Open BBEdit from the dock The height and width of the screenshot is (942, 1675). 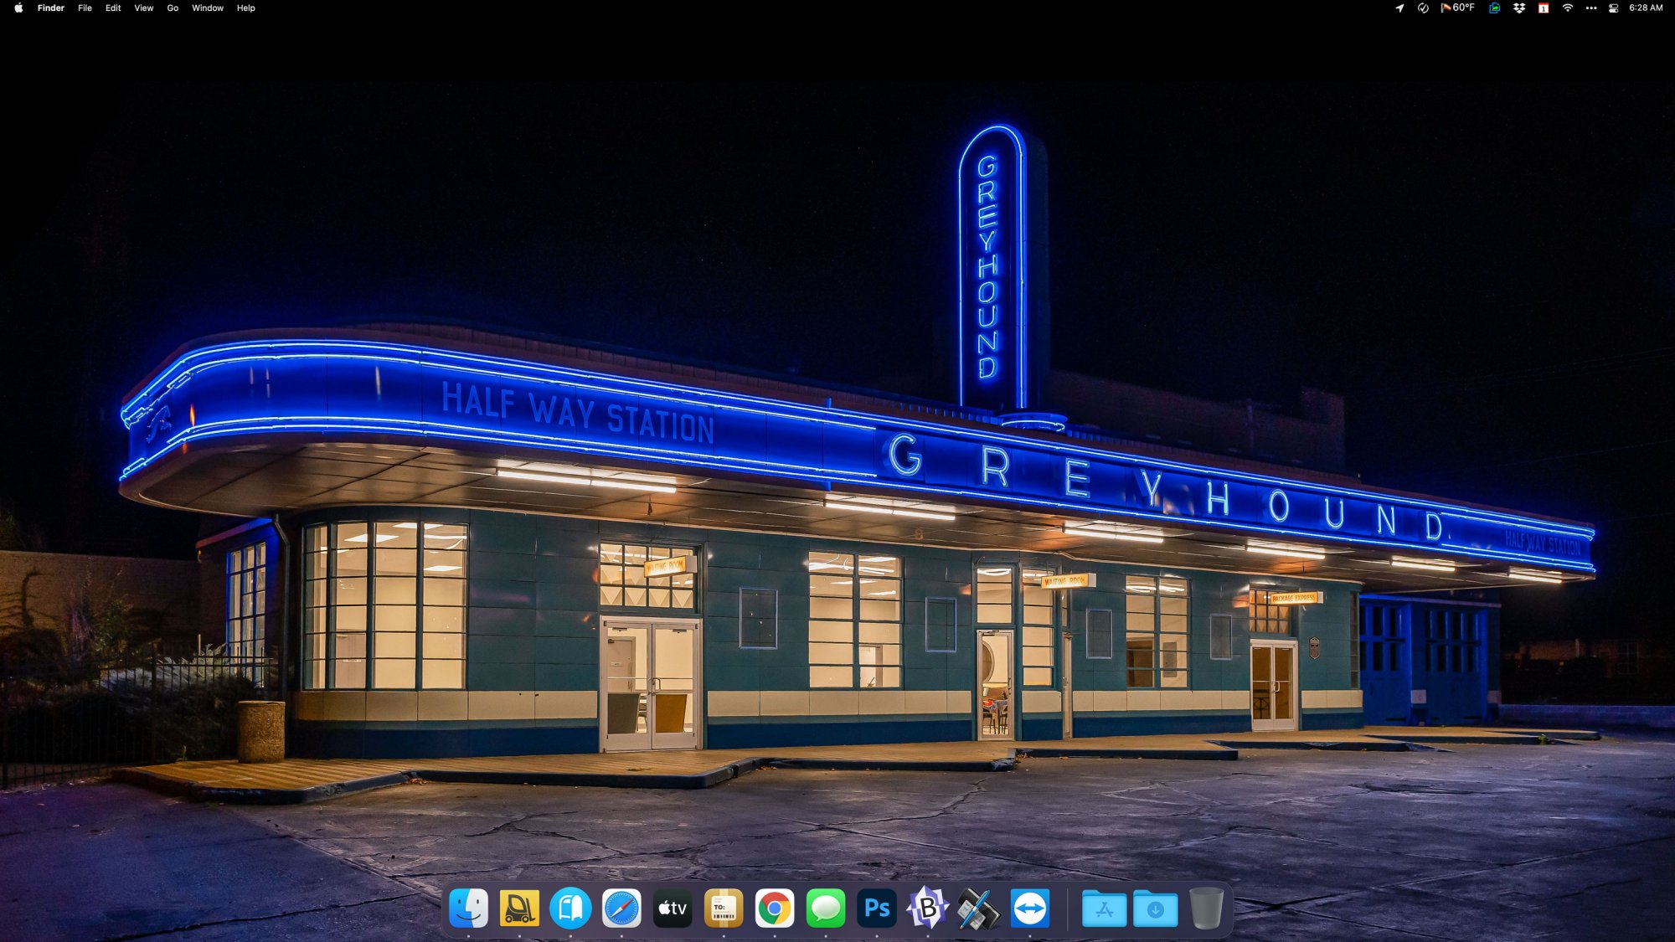(928, 909)
